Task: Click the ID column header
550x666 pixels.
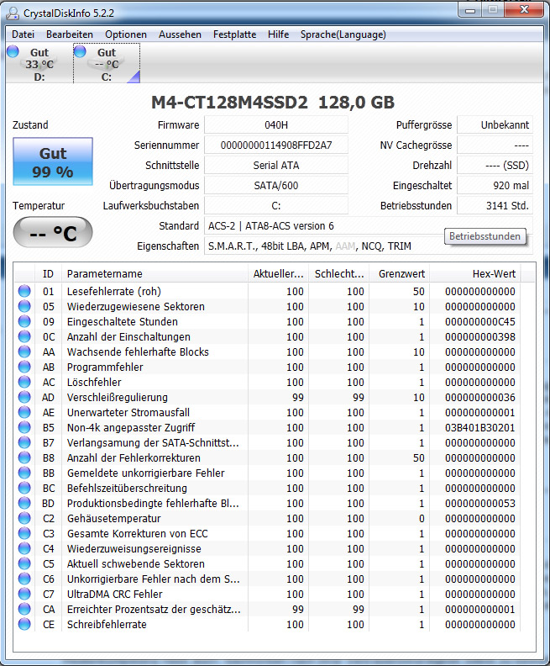Action: (x=49, y=273)
